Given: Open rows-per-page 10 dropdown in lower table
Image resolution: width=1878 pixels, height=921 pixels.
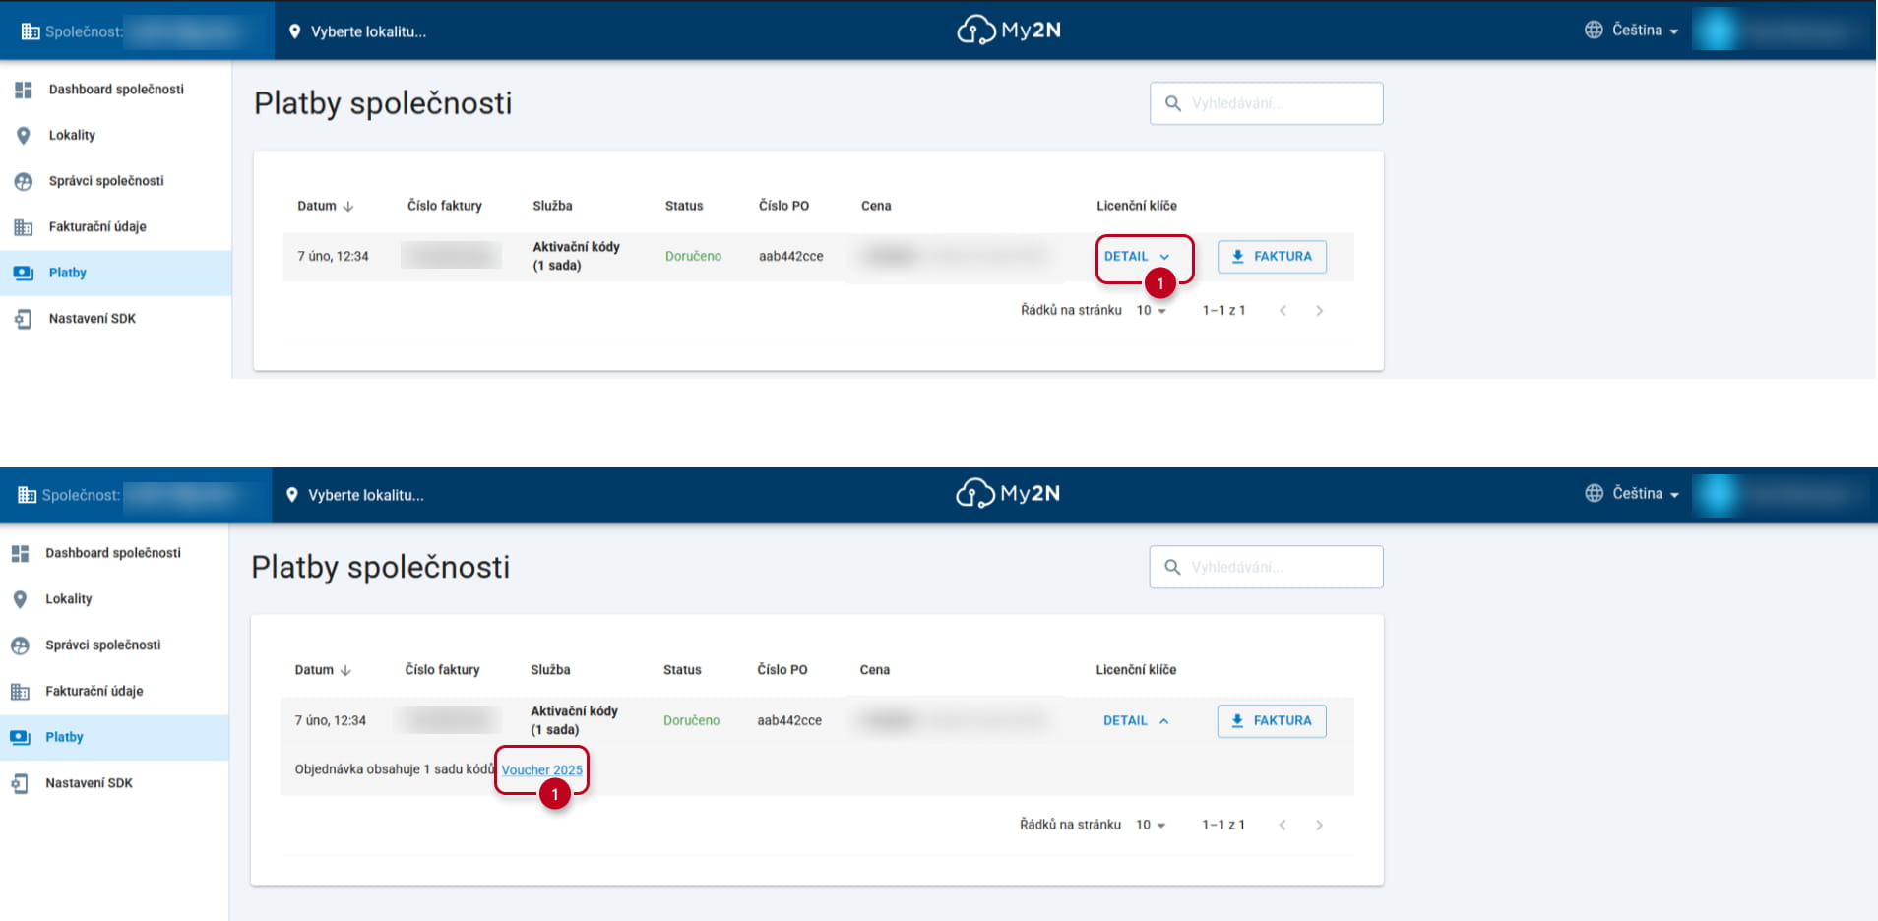Looking at the screenshot, I should (x=1151, y=826).
